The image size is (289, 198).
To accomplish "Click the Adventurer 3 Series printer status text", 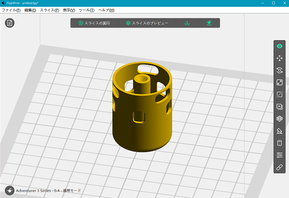I will pyautogui.click(x=48, y=191).
